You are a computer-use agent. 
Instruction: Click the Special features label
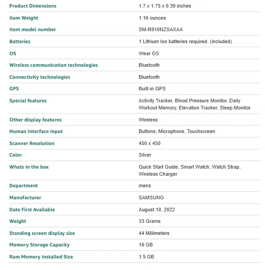coord(28,101)
